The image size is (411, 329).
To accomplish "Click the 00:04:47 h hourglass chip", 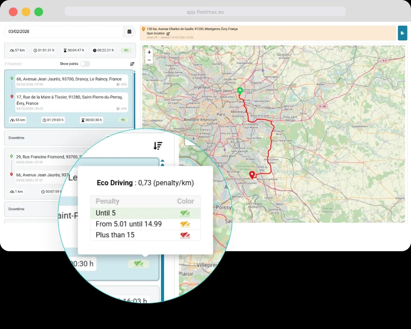I will point(74,50).
